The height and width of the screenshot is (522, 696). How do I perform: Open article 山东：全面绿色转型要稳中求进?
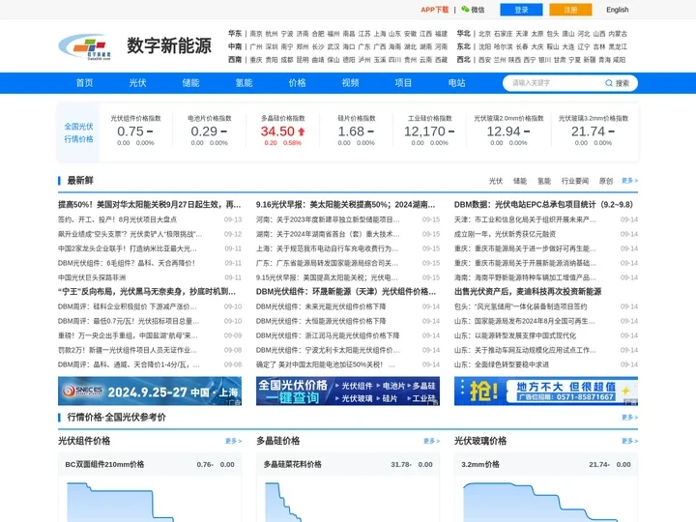tap(502, 364)
